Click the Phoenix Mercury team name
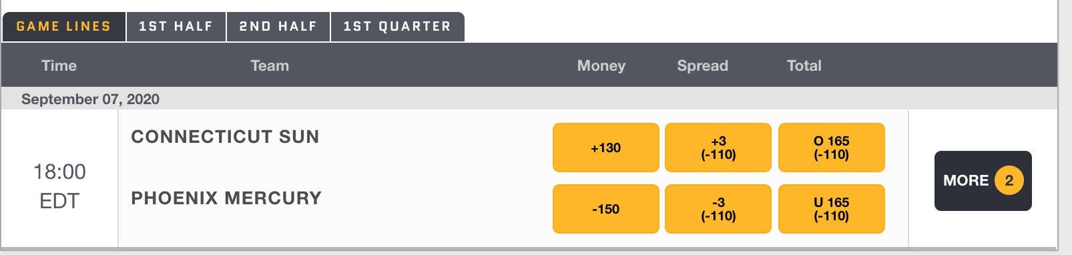Viewport: 1072px width, 255px height. pos(226,198)
